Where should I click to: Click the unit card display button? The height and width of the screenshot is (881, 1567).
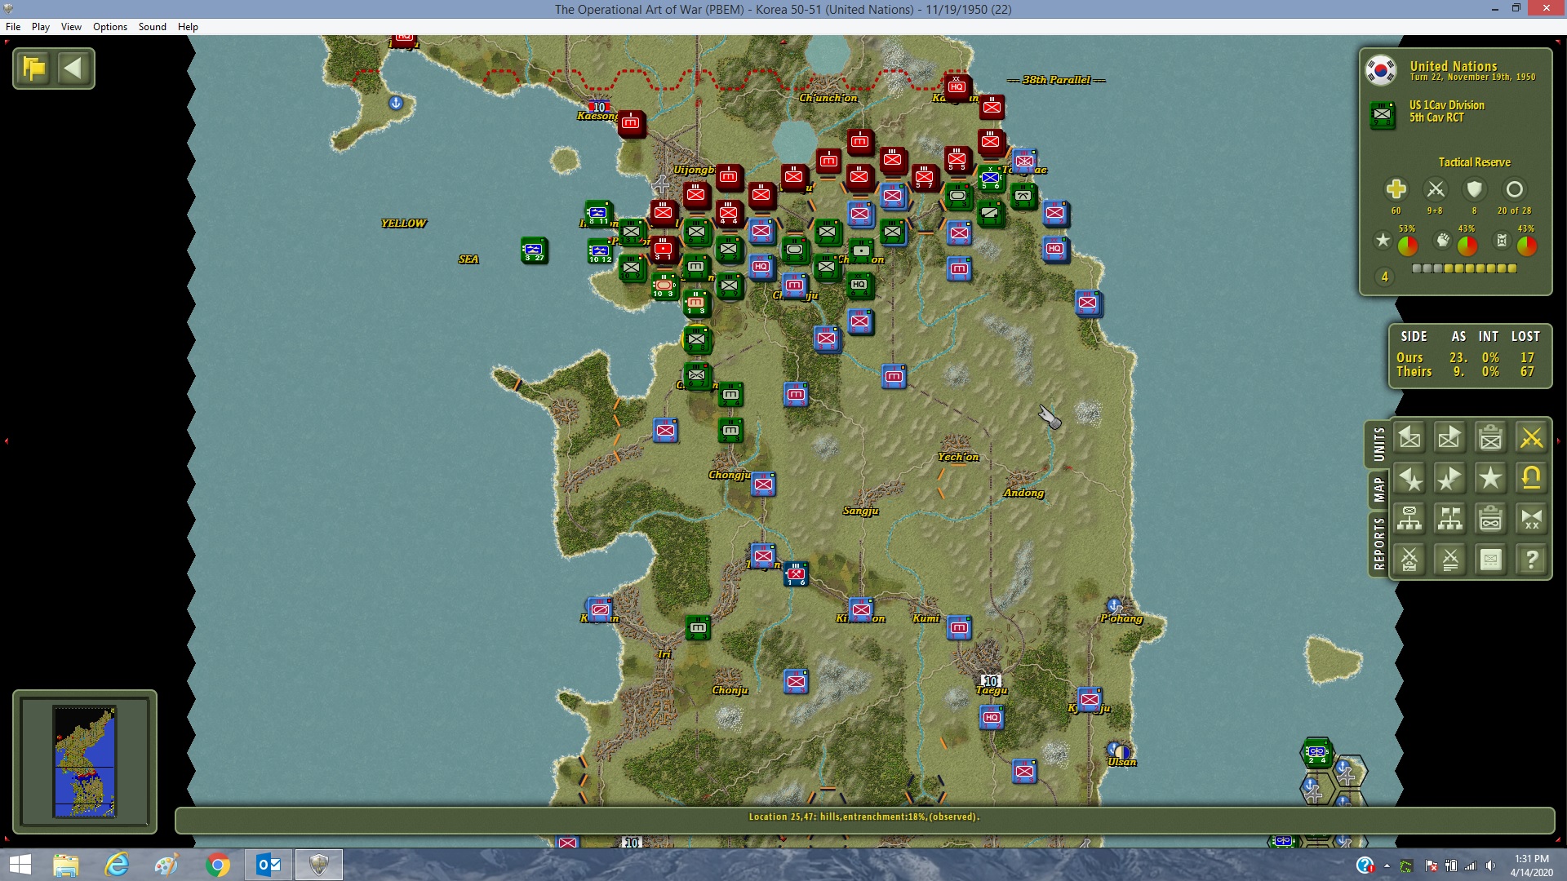(x=1490, y=560)
